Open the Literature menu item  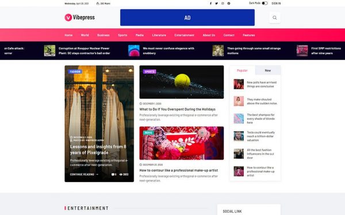click(159, 35)
